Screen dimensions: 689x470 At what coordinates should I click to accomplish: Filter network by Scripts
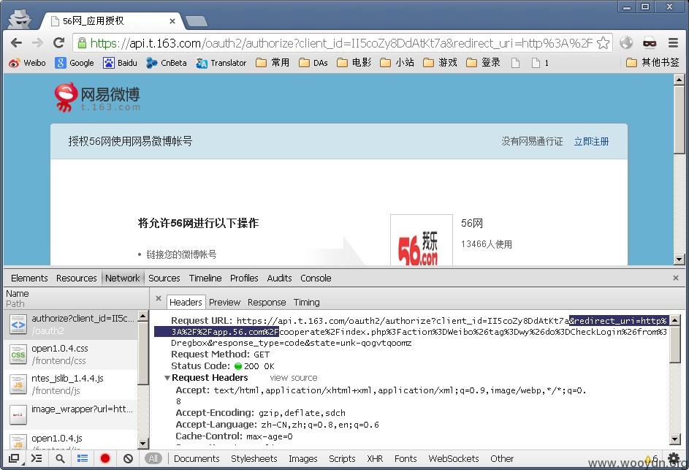point(342,458)
